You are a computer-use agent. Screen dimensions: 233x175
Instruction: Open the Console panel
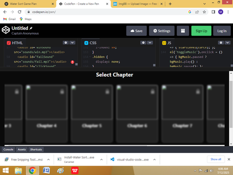(x=8, y=149)
